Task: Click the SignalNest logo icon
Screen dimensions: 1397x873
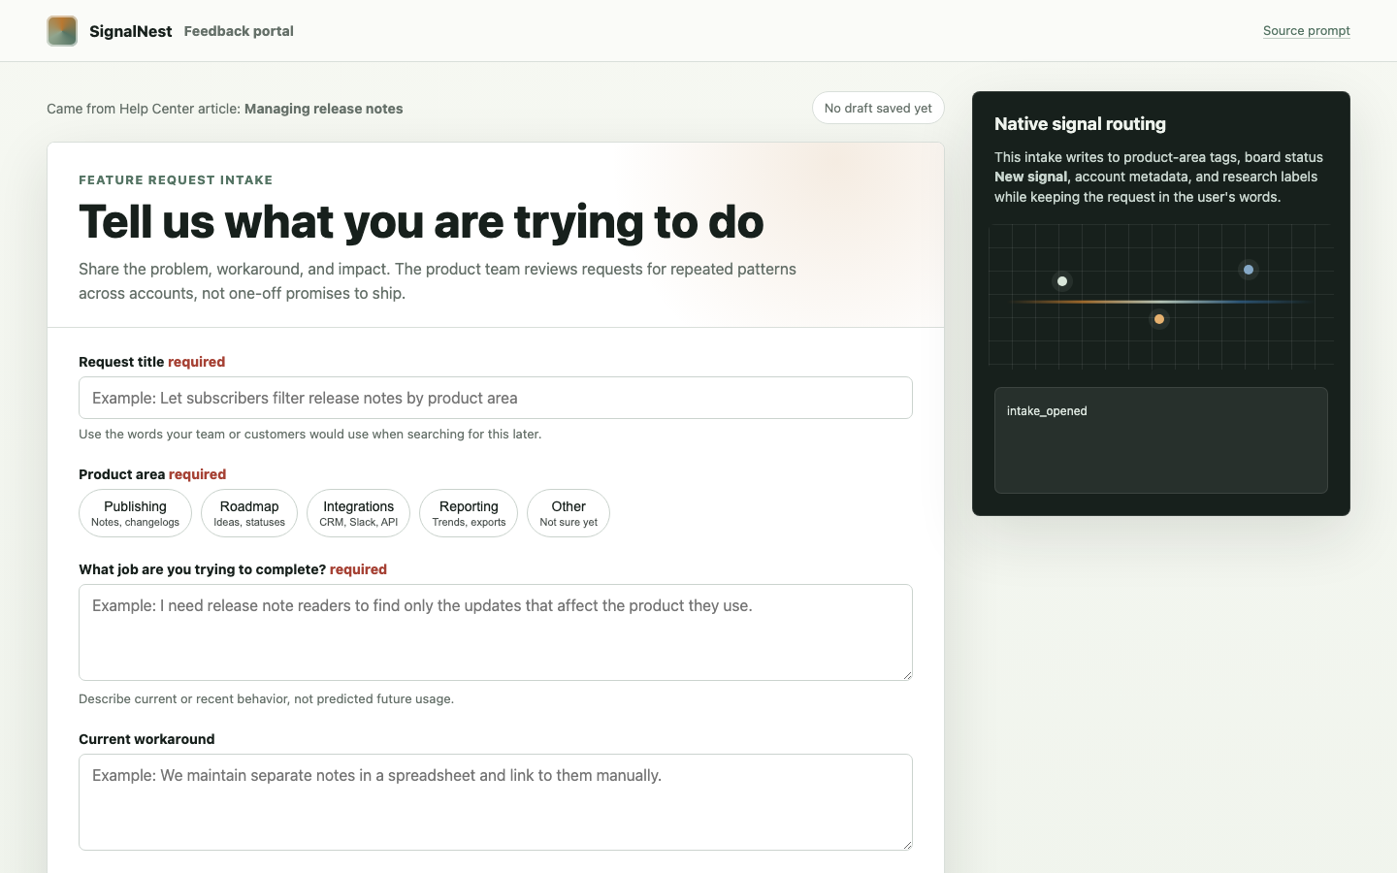Action: pyautogui.click(x=62, y=31)
